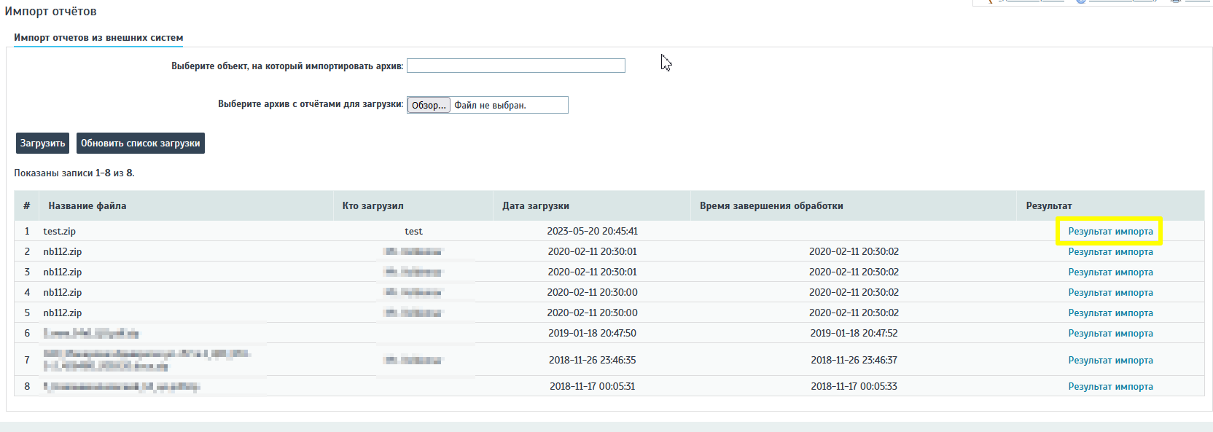Open 'Результат импорта' link in row 5
The width and height of the screenshot is (1213, 432).
click(x=1110, y=313)
